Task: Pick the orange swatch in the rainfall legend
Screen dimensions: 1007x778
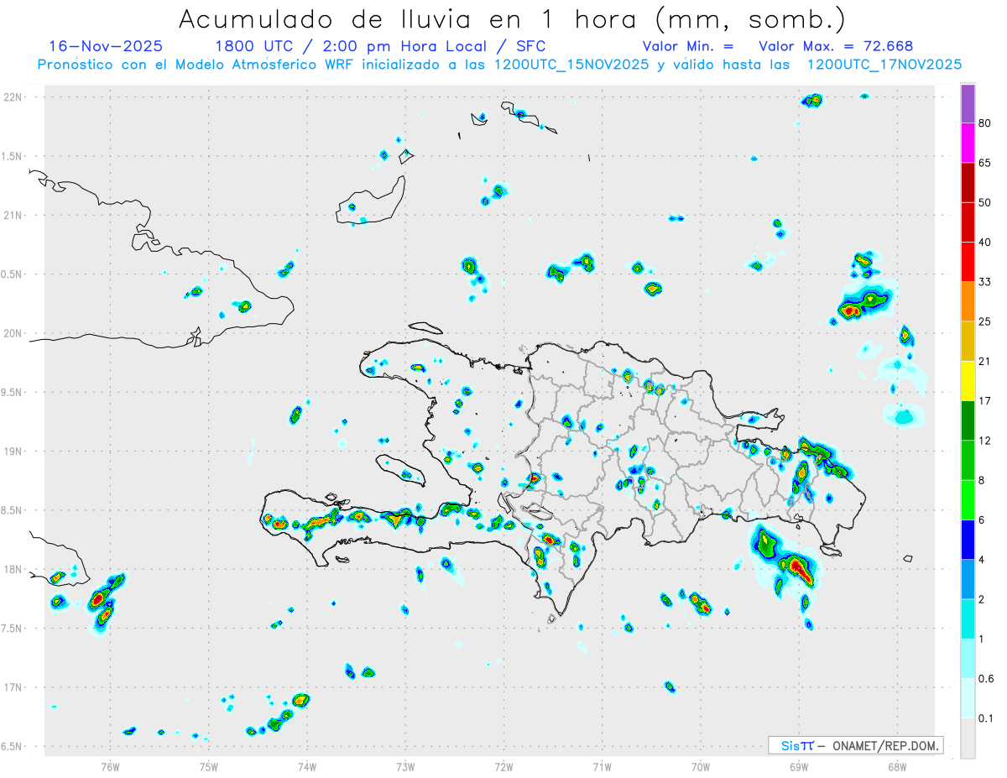Action: point(968,301)
